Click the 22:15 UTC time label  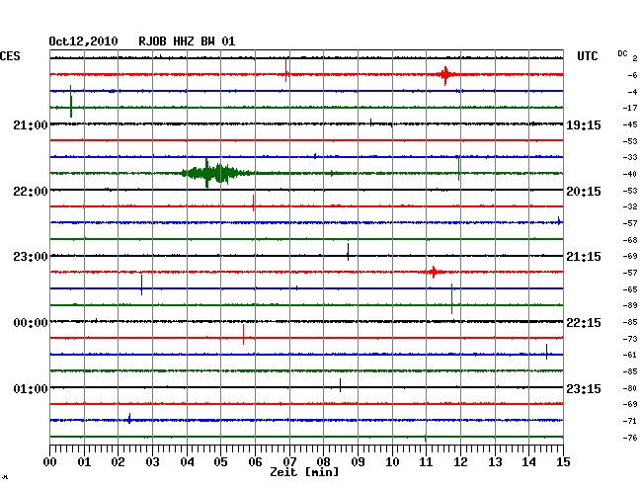(584, 323)
